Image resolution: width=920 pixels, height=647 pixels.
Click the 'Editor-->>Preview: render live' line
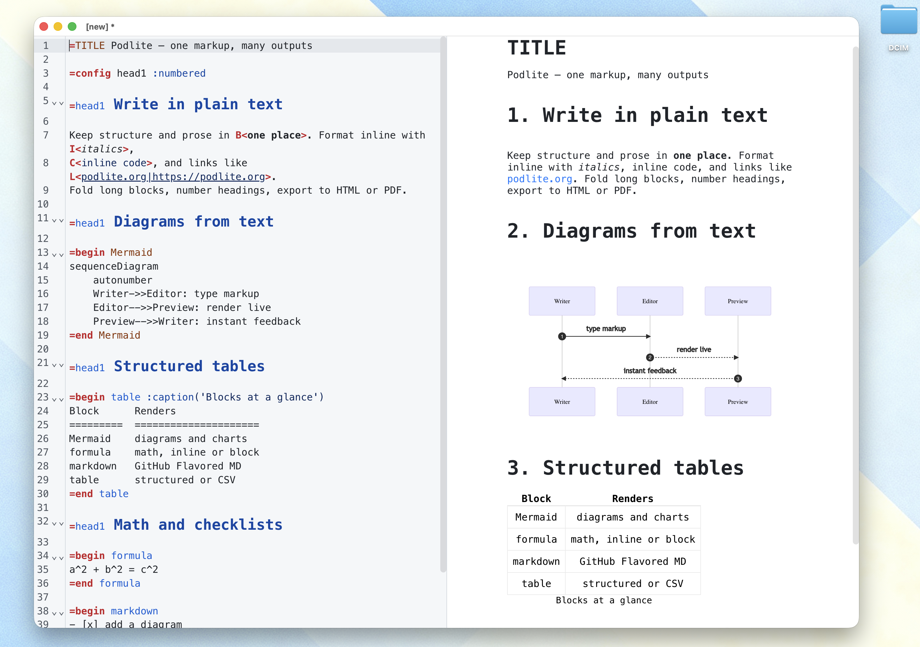tap(182, 307)
